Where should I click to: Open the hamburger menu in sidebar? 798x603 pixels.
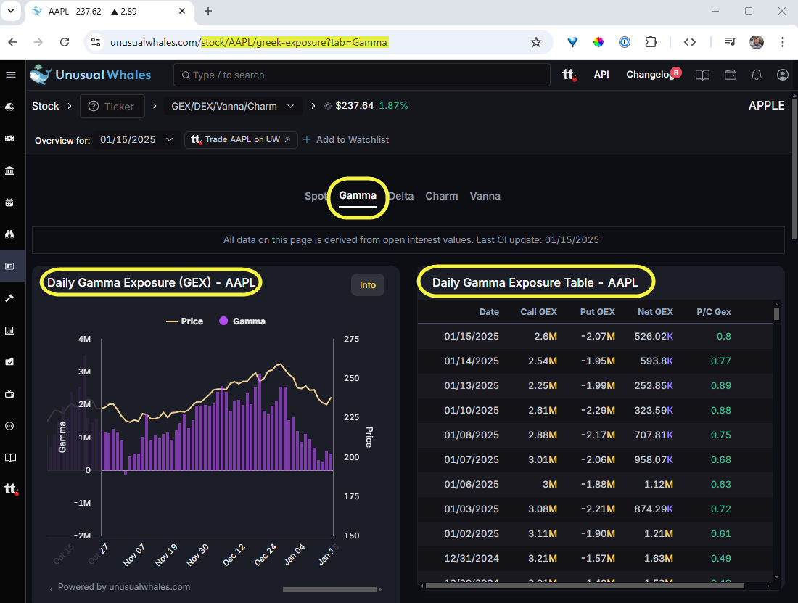click(x=11, y=75)
